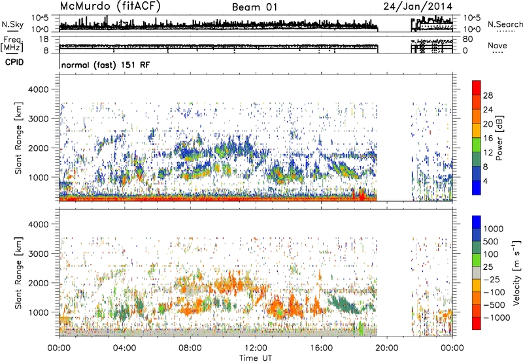Click the 3000 tick on power panel
This screenshot has width=523, height=362.
38,119
